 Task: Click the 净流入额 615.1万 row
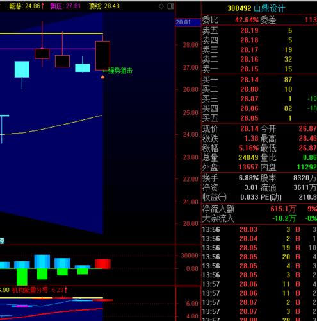(x=259, y=209)
